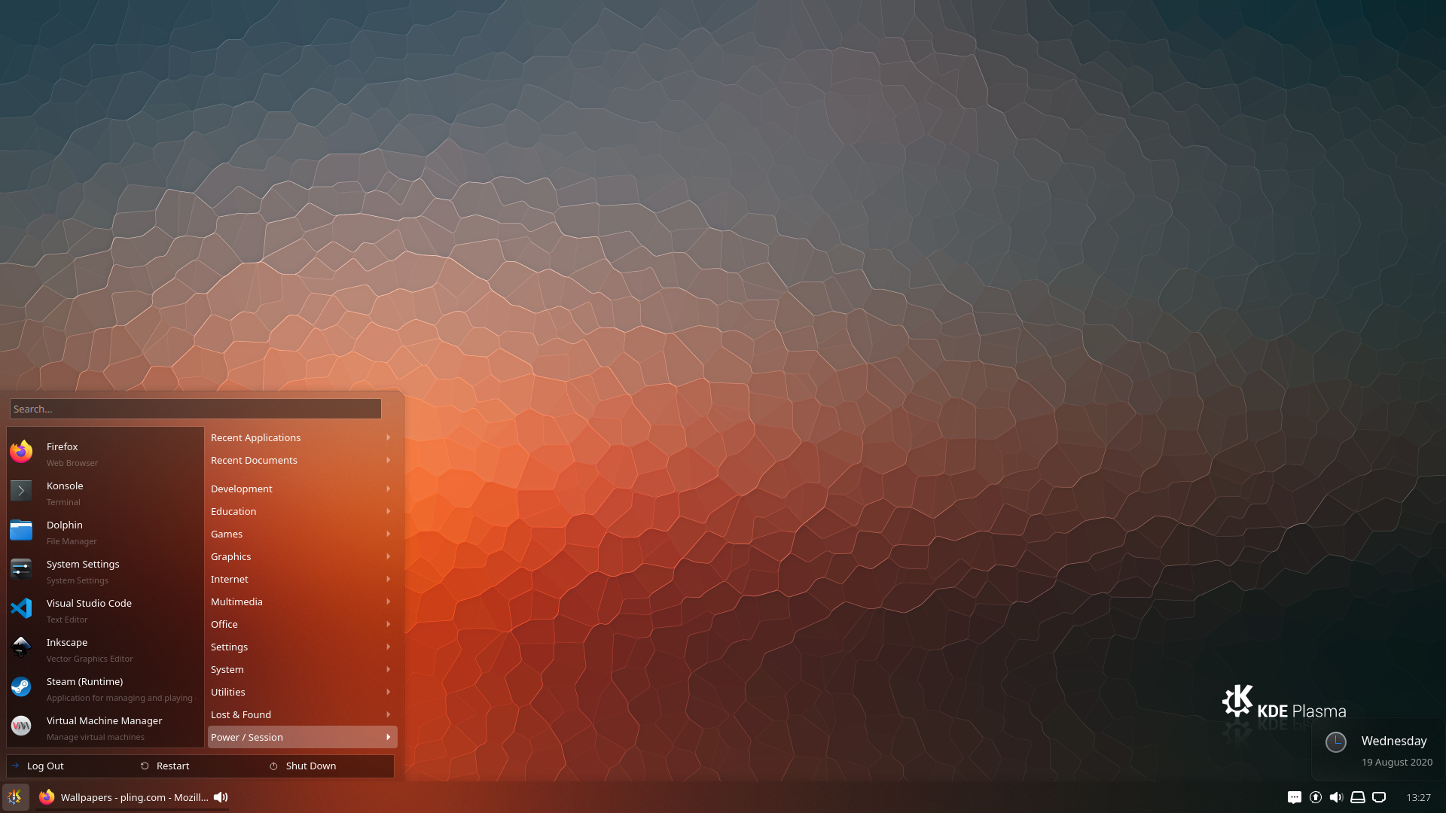Click the taskbar clock showing 13:27

click(1418, 797)
